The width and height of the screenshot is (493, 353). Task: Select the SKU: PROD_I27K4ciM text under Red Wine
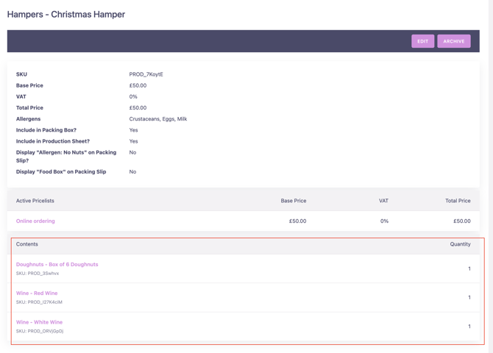[x=39, y=302]
